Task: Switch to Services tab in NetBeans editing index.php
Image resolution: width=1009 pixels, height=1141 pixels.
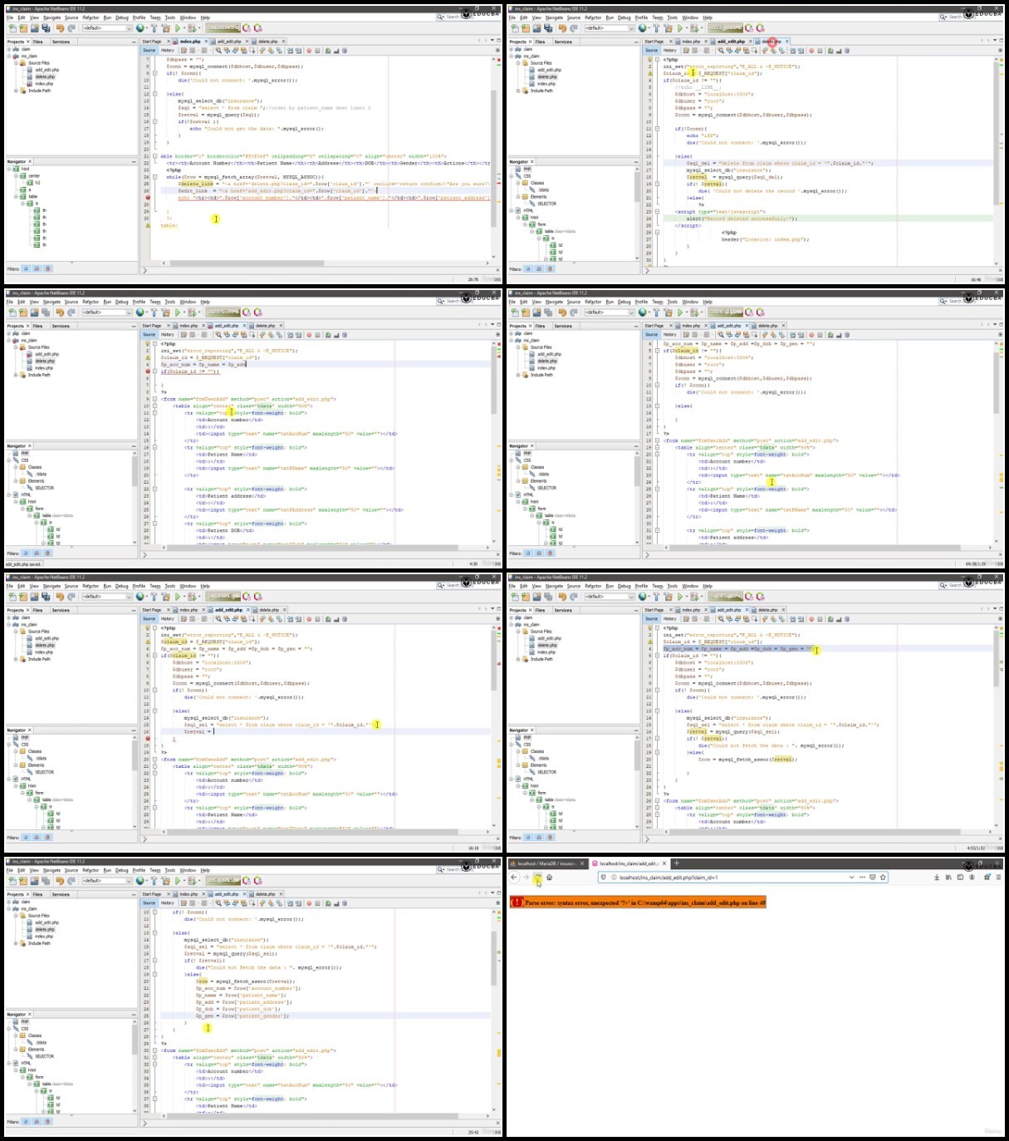Action: [x=61, y=42]
